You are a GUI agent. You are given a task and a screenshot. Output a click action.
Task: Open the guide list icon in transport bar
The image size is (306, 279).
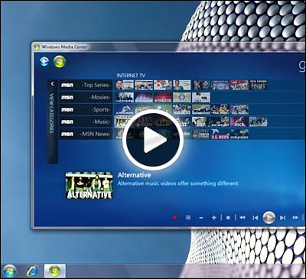click(188, 218)
